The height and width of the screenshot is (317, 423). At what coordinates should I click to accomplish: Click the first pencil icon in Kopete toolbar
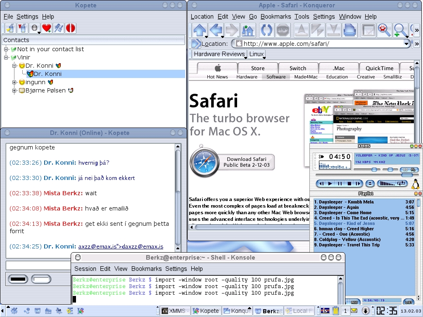(x=11, y=28)
